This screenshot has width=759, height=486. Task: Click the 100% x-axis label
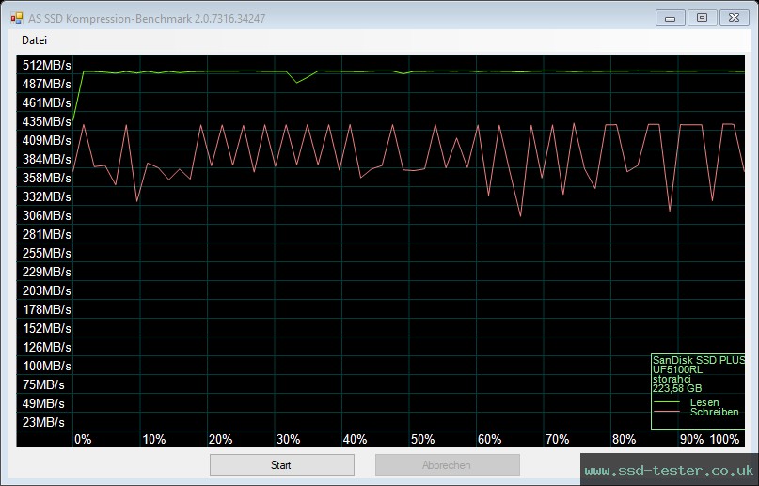coord(724,440)
